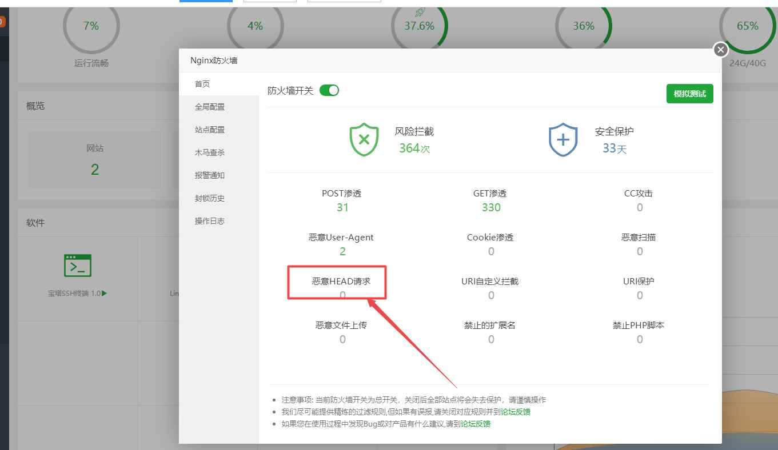Click the CC攻击 label
This screenshot has width=778, height=450.
click(x=639, y=193)
